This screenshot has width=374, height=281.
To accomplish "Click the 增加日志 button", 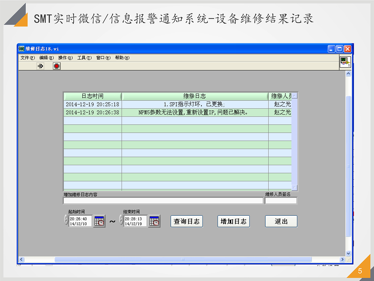I will 233,221.
